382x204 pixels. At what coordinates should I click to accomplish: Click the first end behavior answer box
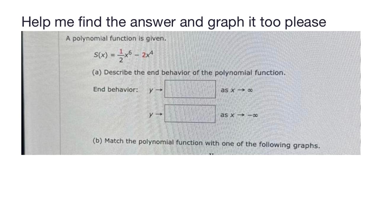pos(190,88)
